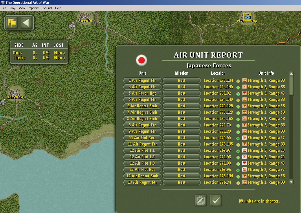Change Rest mission for 5 Air Regmt Ftr
Image resolution: width=301 pixels, height=213 pixels.
(x=181, y=100)
